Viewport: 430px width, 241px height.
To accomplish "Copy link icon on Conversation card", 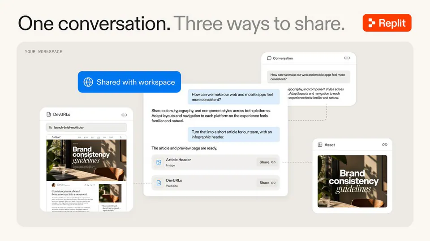I will tap(347, 58).
